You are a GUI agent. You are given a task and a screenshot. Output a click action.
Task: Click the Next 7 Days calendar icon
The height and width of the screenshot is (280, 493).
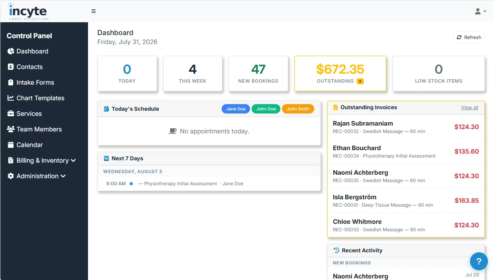pos(106,158)
